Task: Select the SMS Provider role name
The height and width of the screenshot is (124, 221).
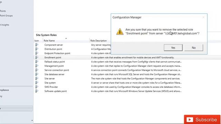Action: [x=51, y=87]
